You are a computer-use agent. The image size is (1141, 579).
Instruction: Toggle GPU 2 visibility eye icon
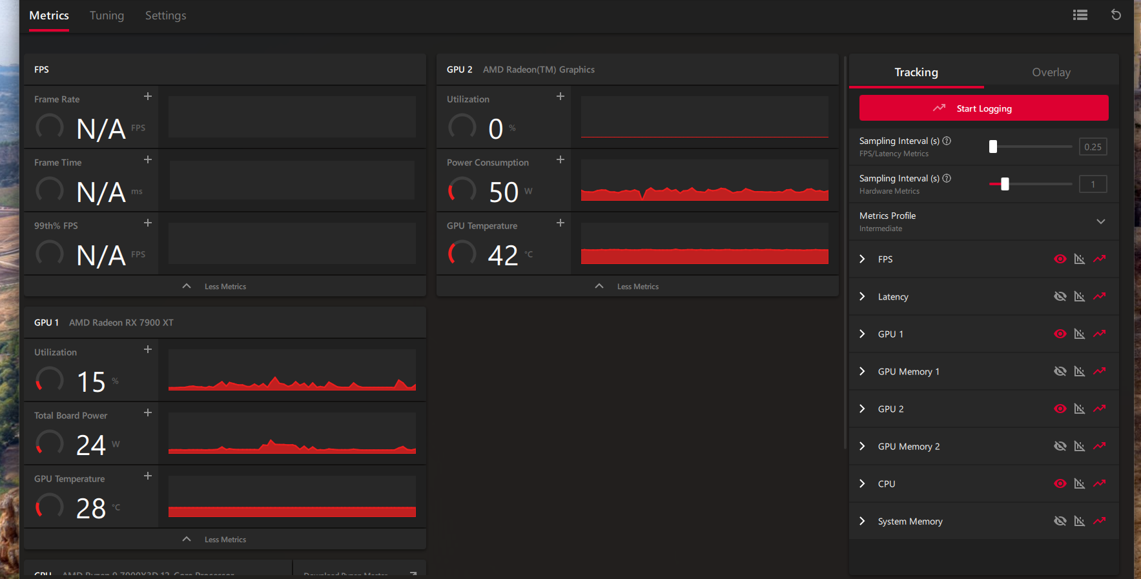click(x=1060, y=409)
